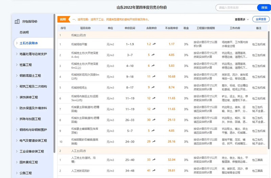
Task: Select 总说明 in the sidebar
Action: click(24, 32)
